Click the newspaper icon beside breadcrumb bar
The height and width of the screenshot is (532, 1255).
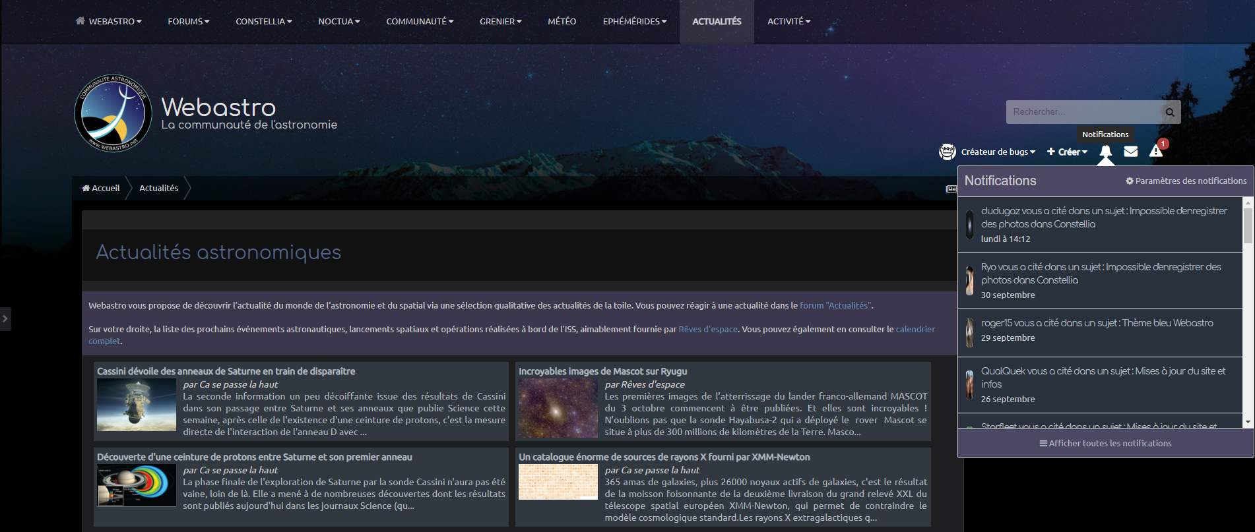(x=951, y=189)
